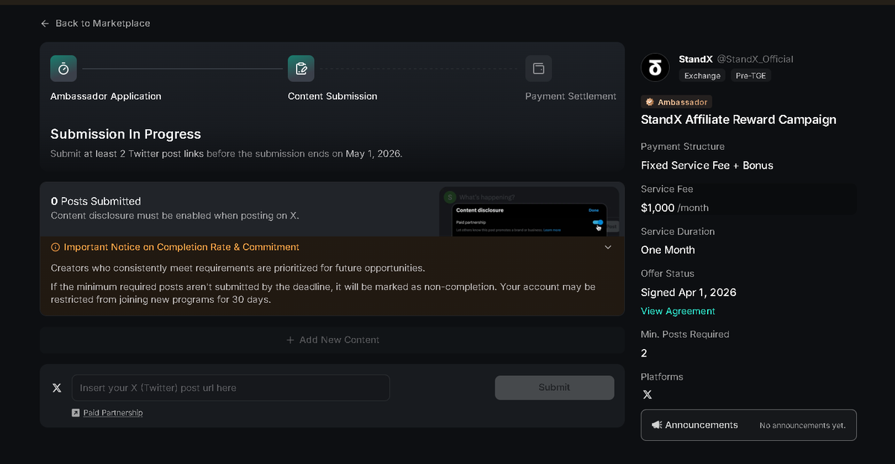The height and width of the screenshot is (464, 895).
Task: Click the Submit button
Action: pyautogui.click(x=554, y=388)
